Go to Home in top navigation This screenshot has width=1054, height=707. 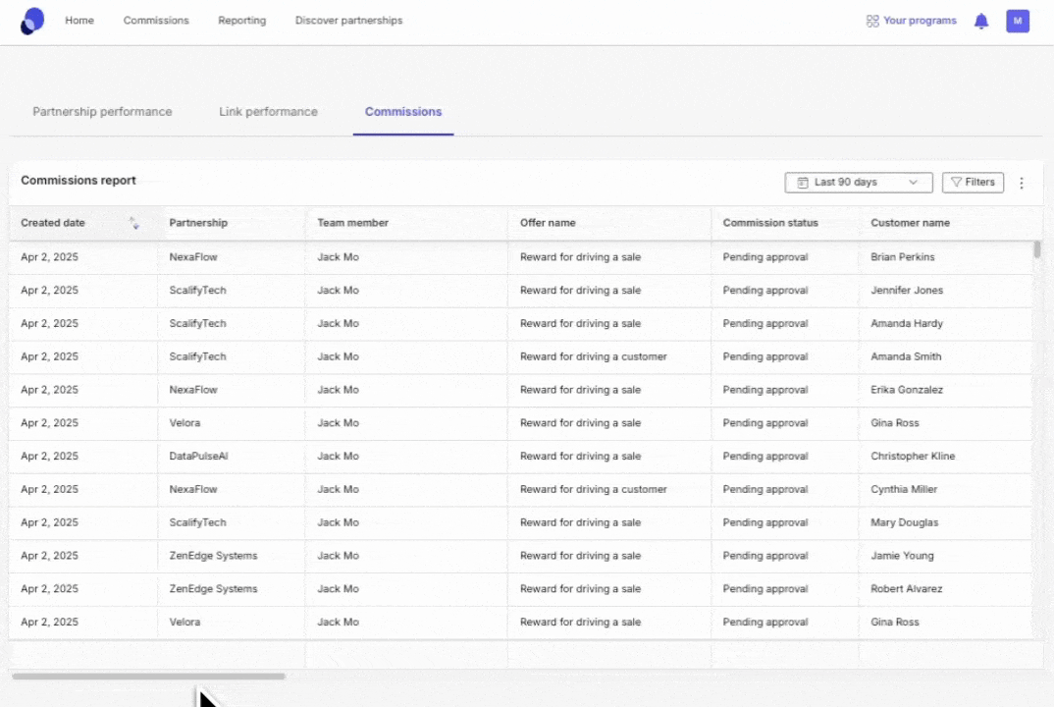tap(79, 21)
